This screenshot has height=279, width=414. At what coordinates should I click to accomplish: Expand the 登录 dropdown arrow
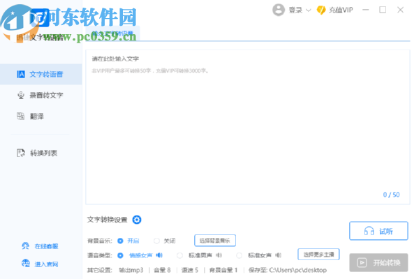(x=309, y=10)
